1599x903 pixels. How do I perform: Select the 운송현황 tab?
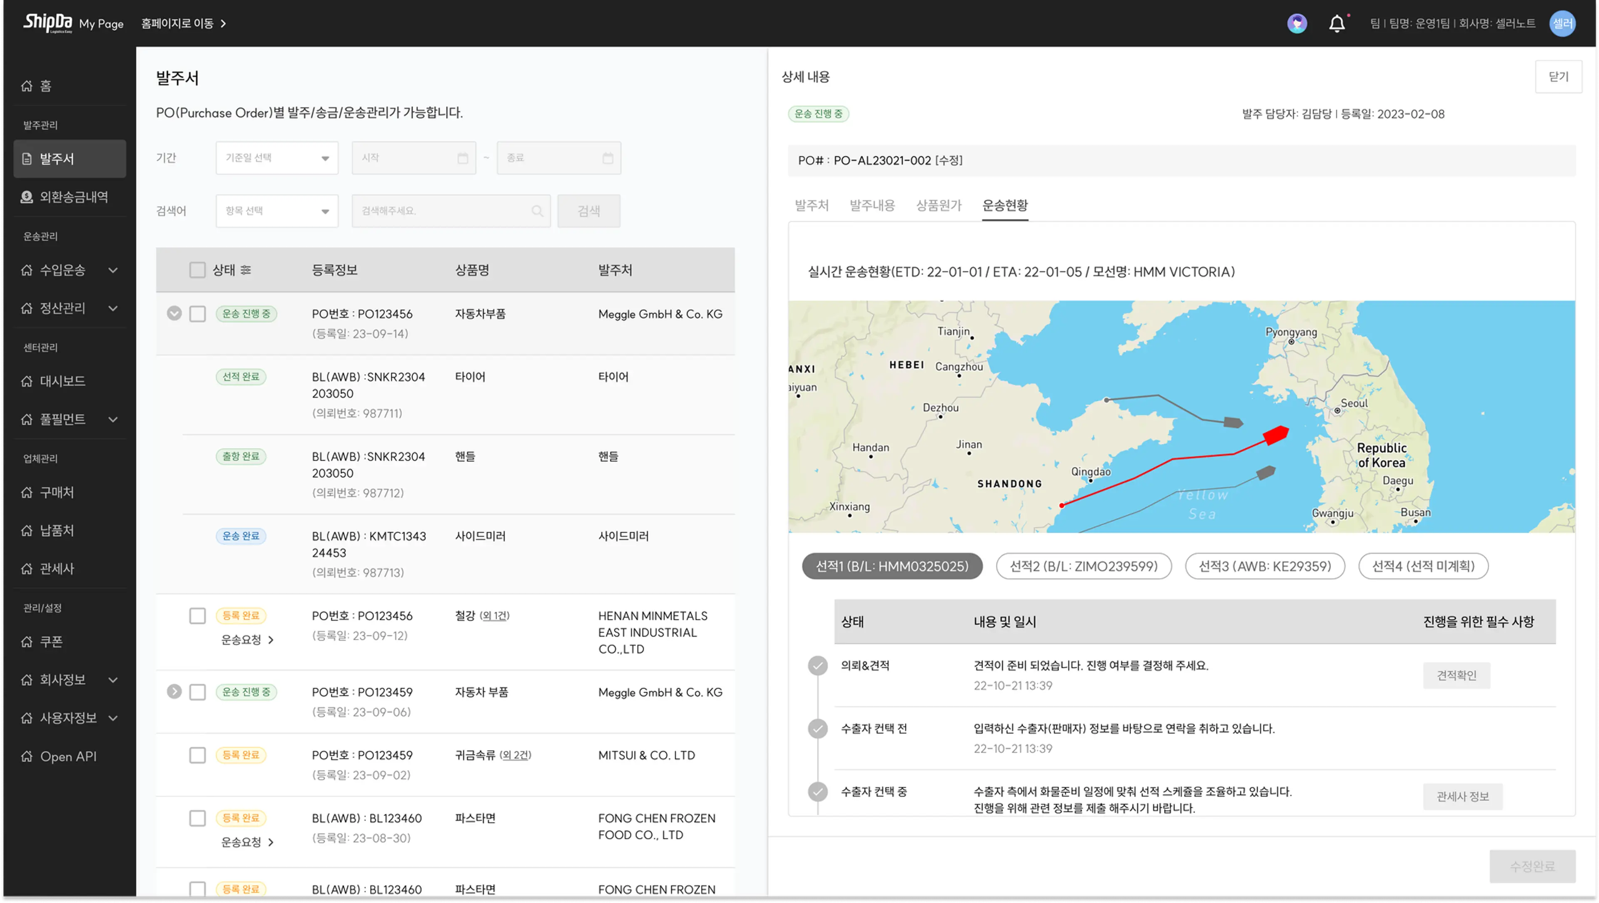click(x=1005, y=205)
